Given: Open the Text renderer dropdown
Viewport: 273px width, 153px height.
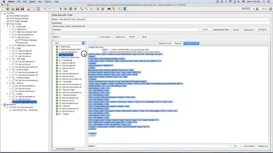Looking at the screenshot, I should [x=69, y=43].
